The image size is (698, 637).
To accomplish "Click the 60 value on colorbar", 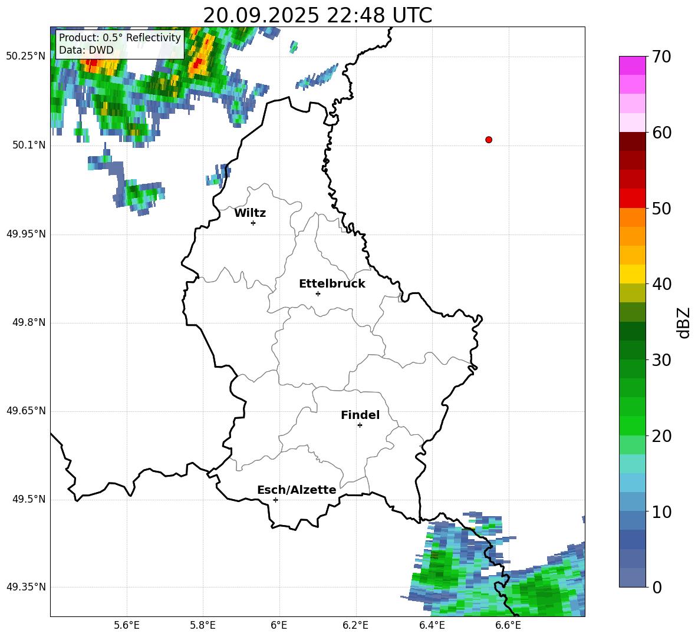I will click(x=661, y=133).
